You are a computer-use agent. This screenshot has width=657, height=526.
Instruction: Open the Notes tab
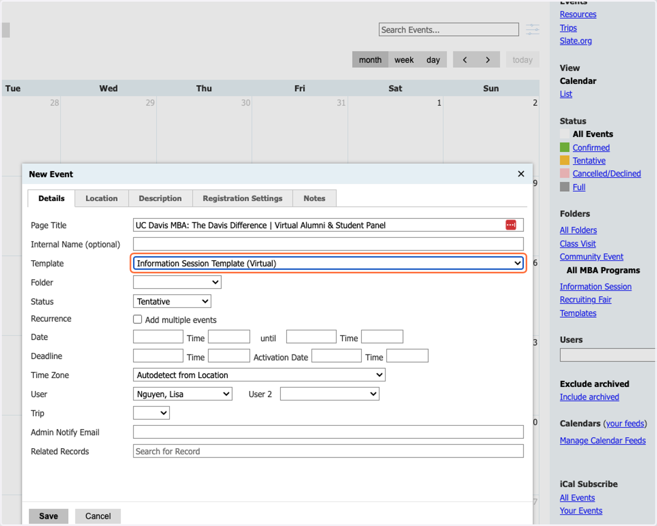314,198
